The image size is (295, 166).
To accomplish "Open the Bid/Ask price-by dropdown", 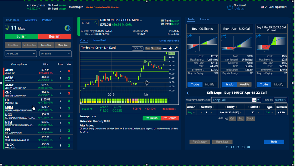I will pyautogui.click(x=281, y=100).
